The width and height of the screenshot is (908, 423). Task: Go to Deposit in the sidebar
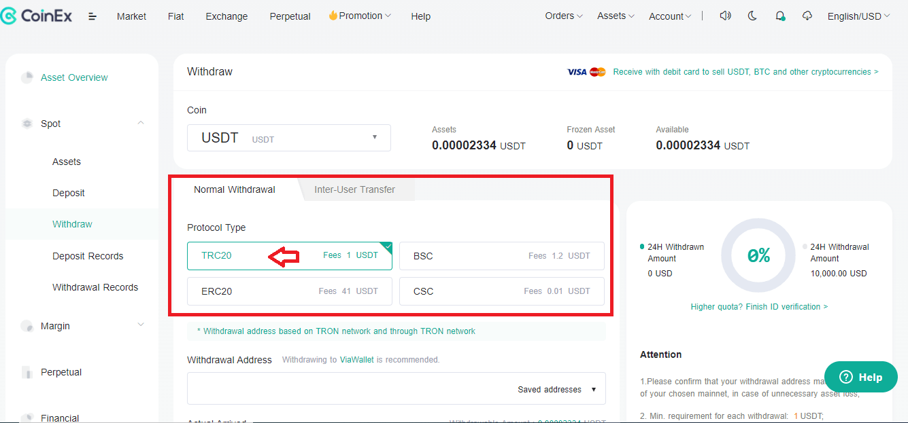click(69, 193)
